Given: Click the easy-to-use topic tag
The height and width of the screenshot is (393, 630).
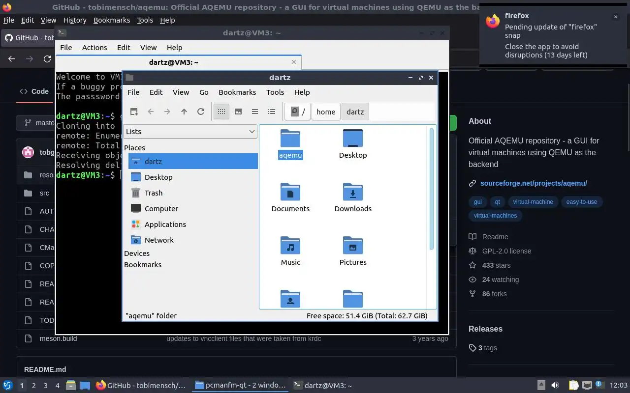Looking at the screenshot, I should [x=582, y=202].
